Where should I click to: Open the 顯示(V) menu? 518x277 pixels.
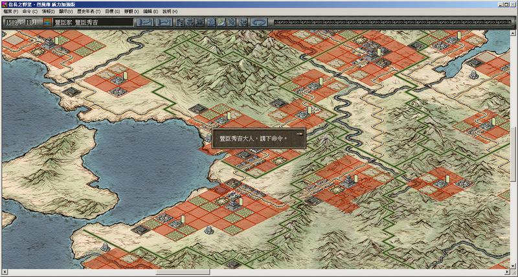coord(66,11)
